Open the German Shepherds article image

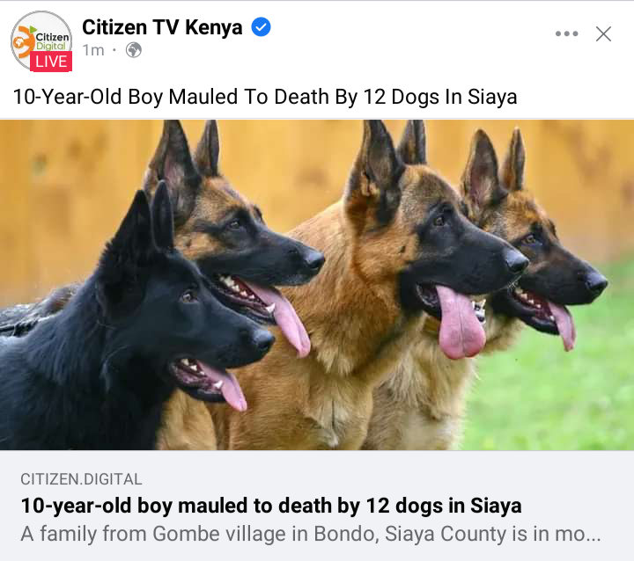[317, 285]
